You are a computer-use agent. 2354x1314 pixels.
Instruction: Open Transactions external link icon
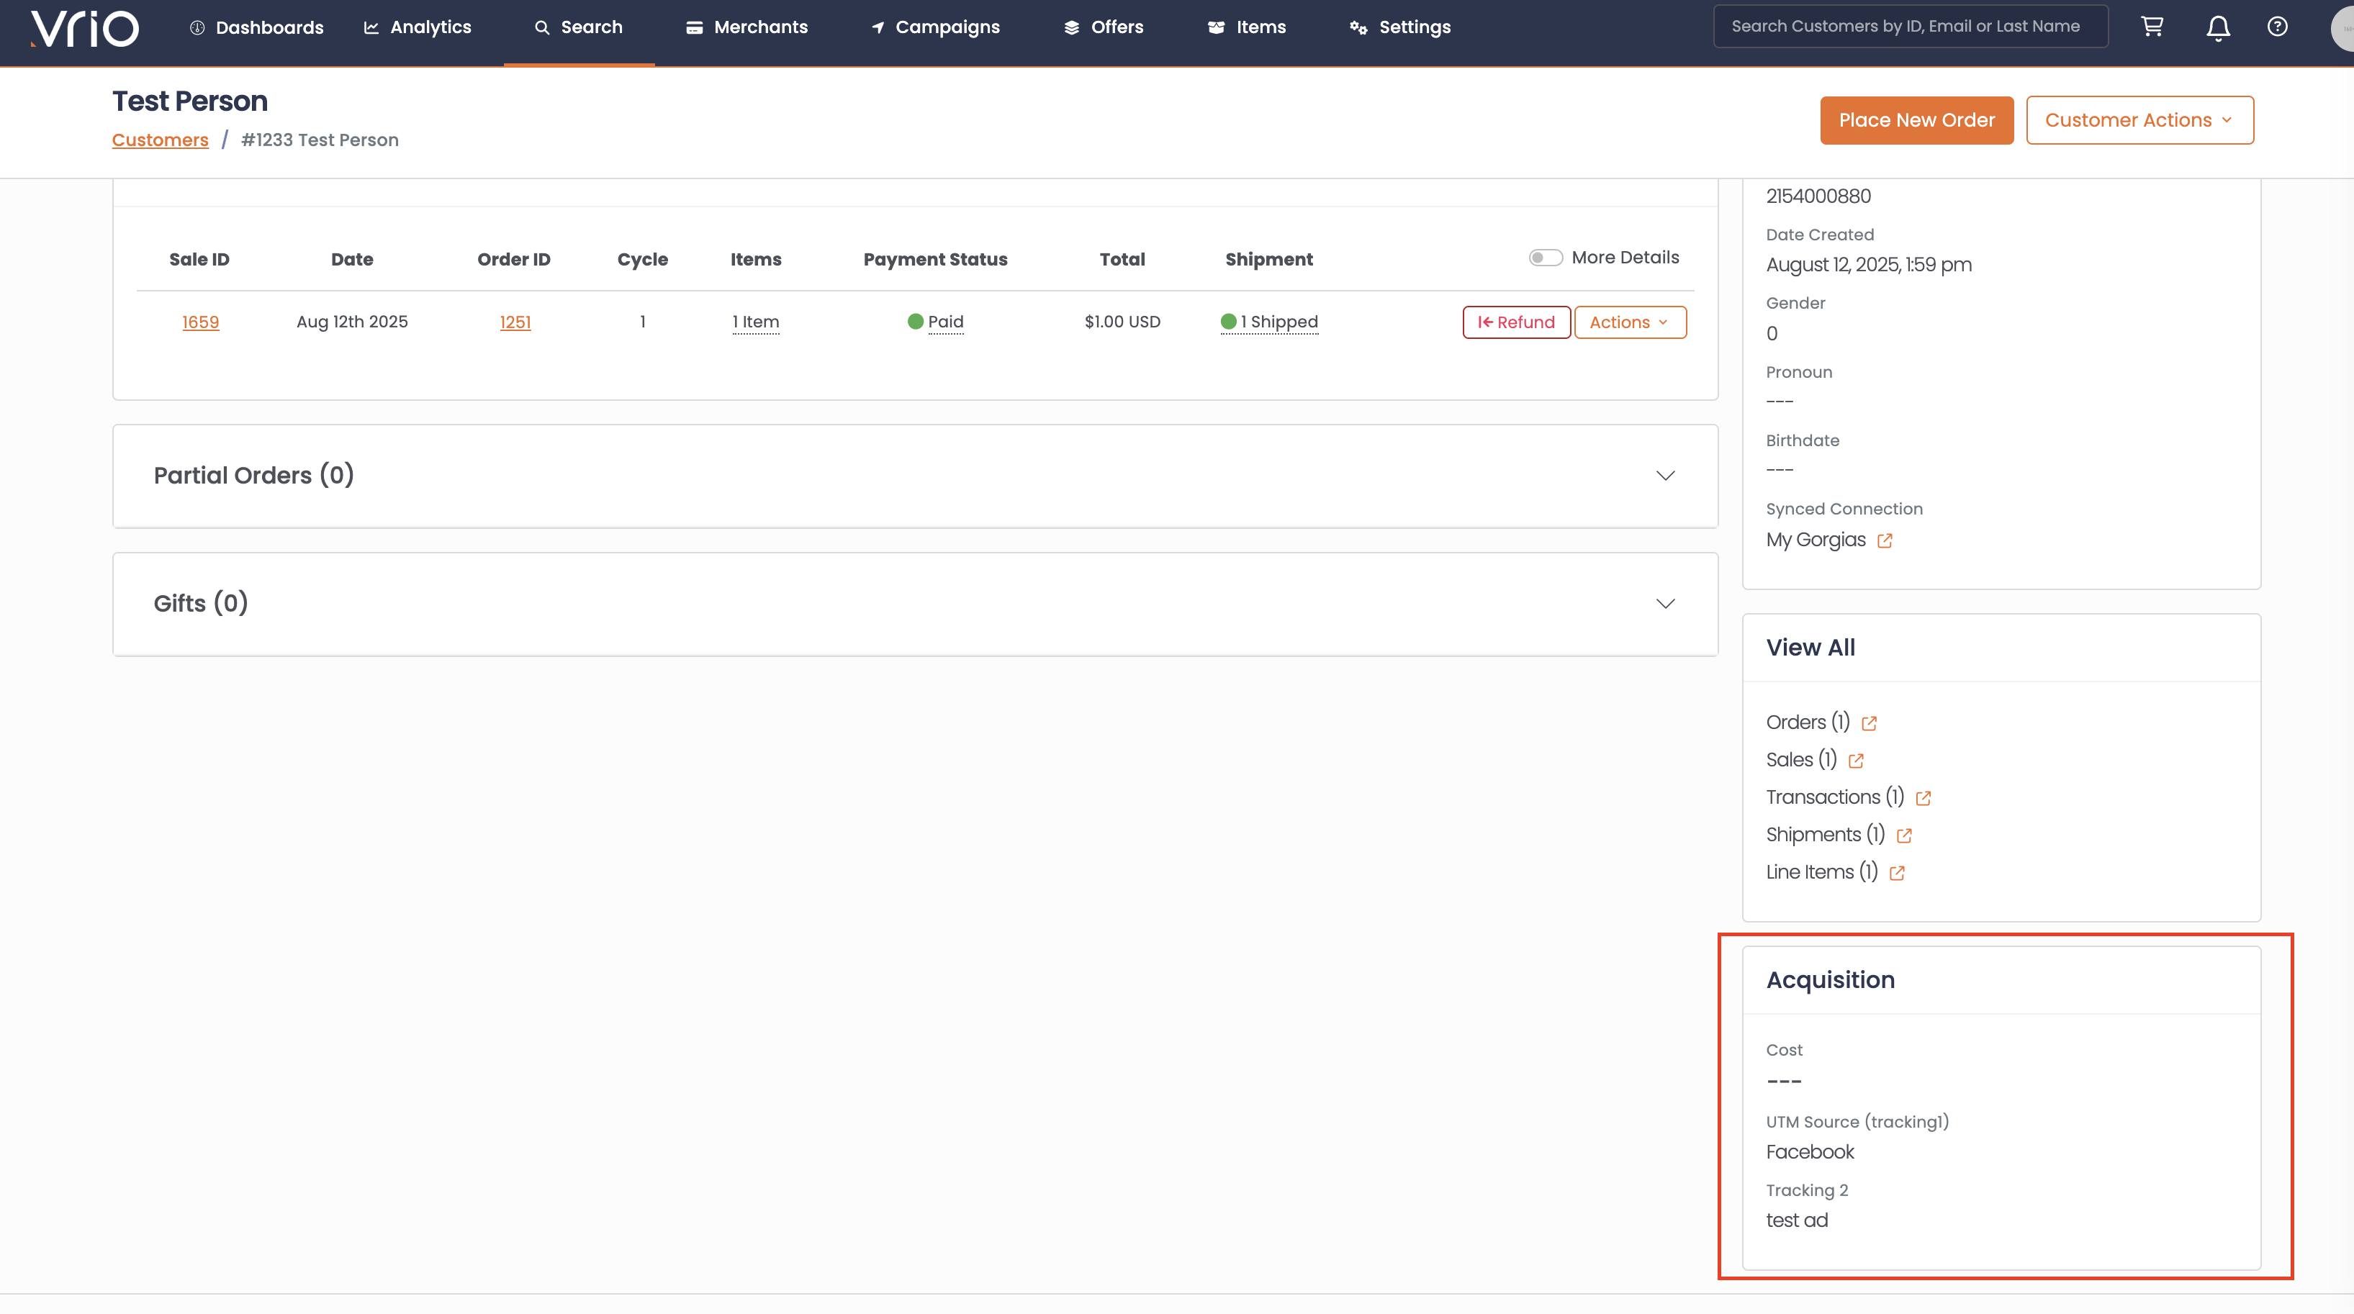pos(1923,799)
